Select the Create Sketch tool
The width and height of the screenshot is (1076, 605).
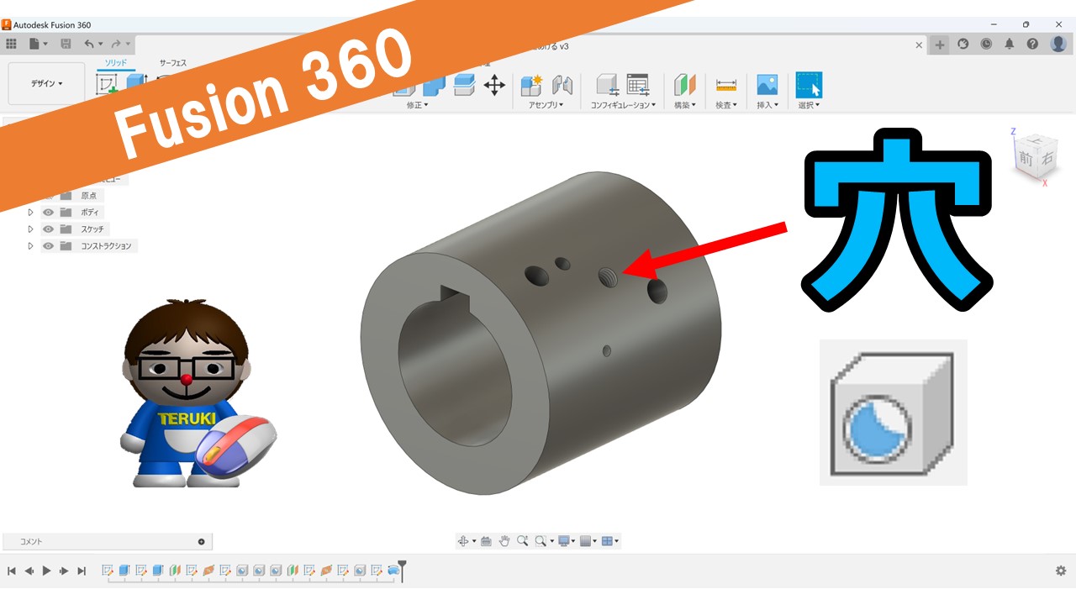107,84
